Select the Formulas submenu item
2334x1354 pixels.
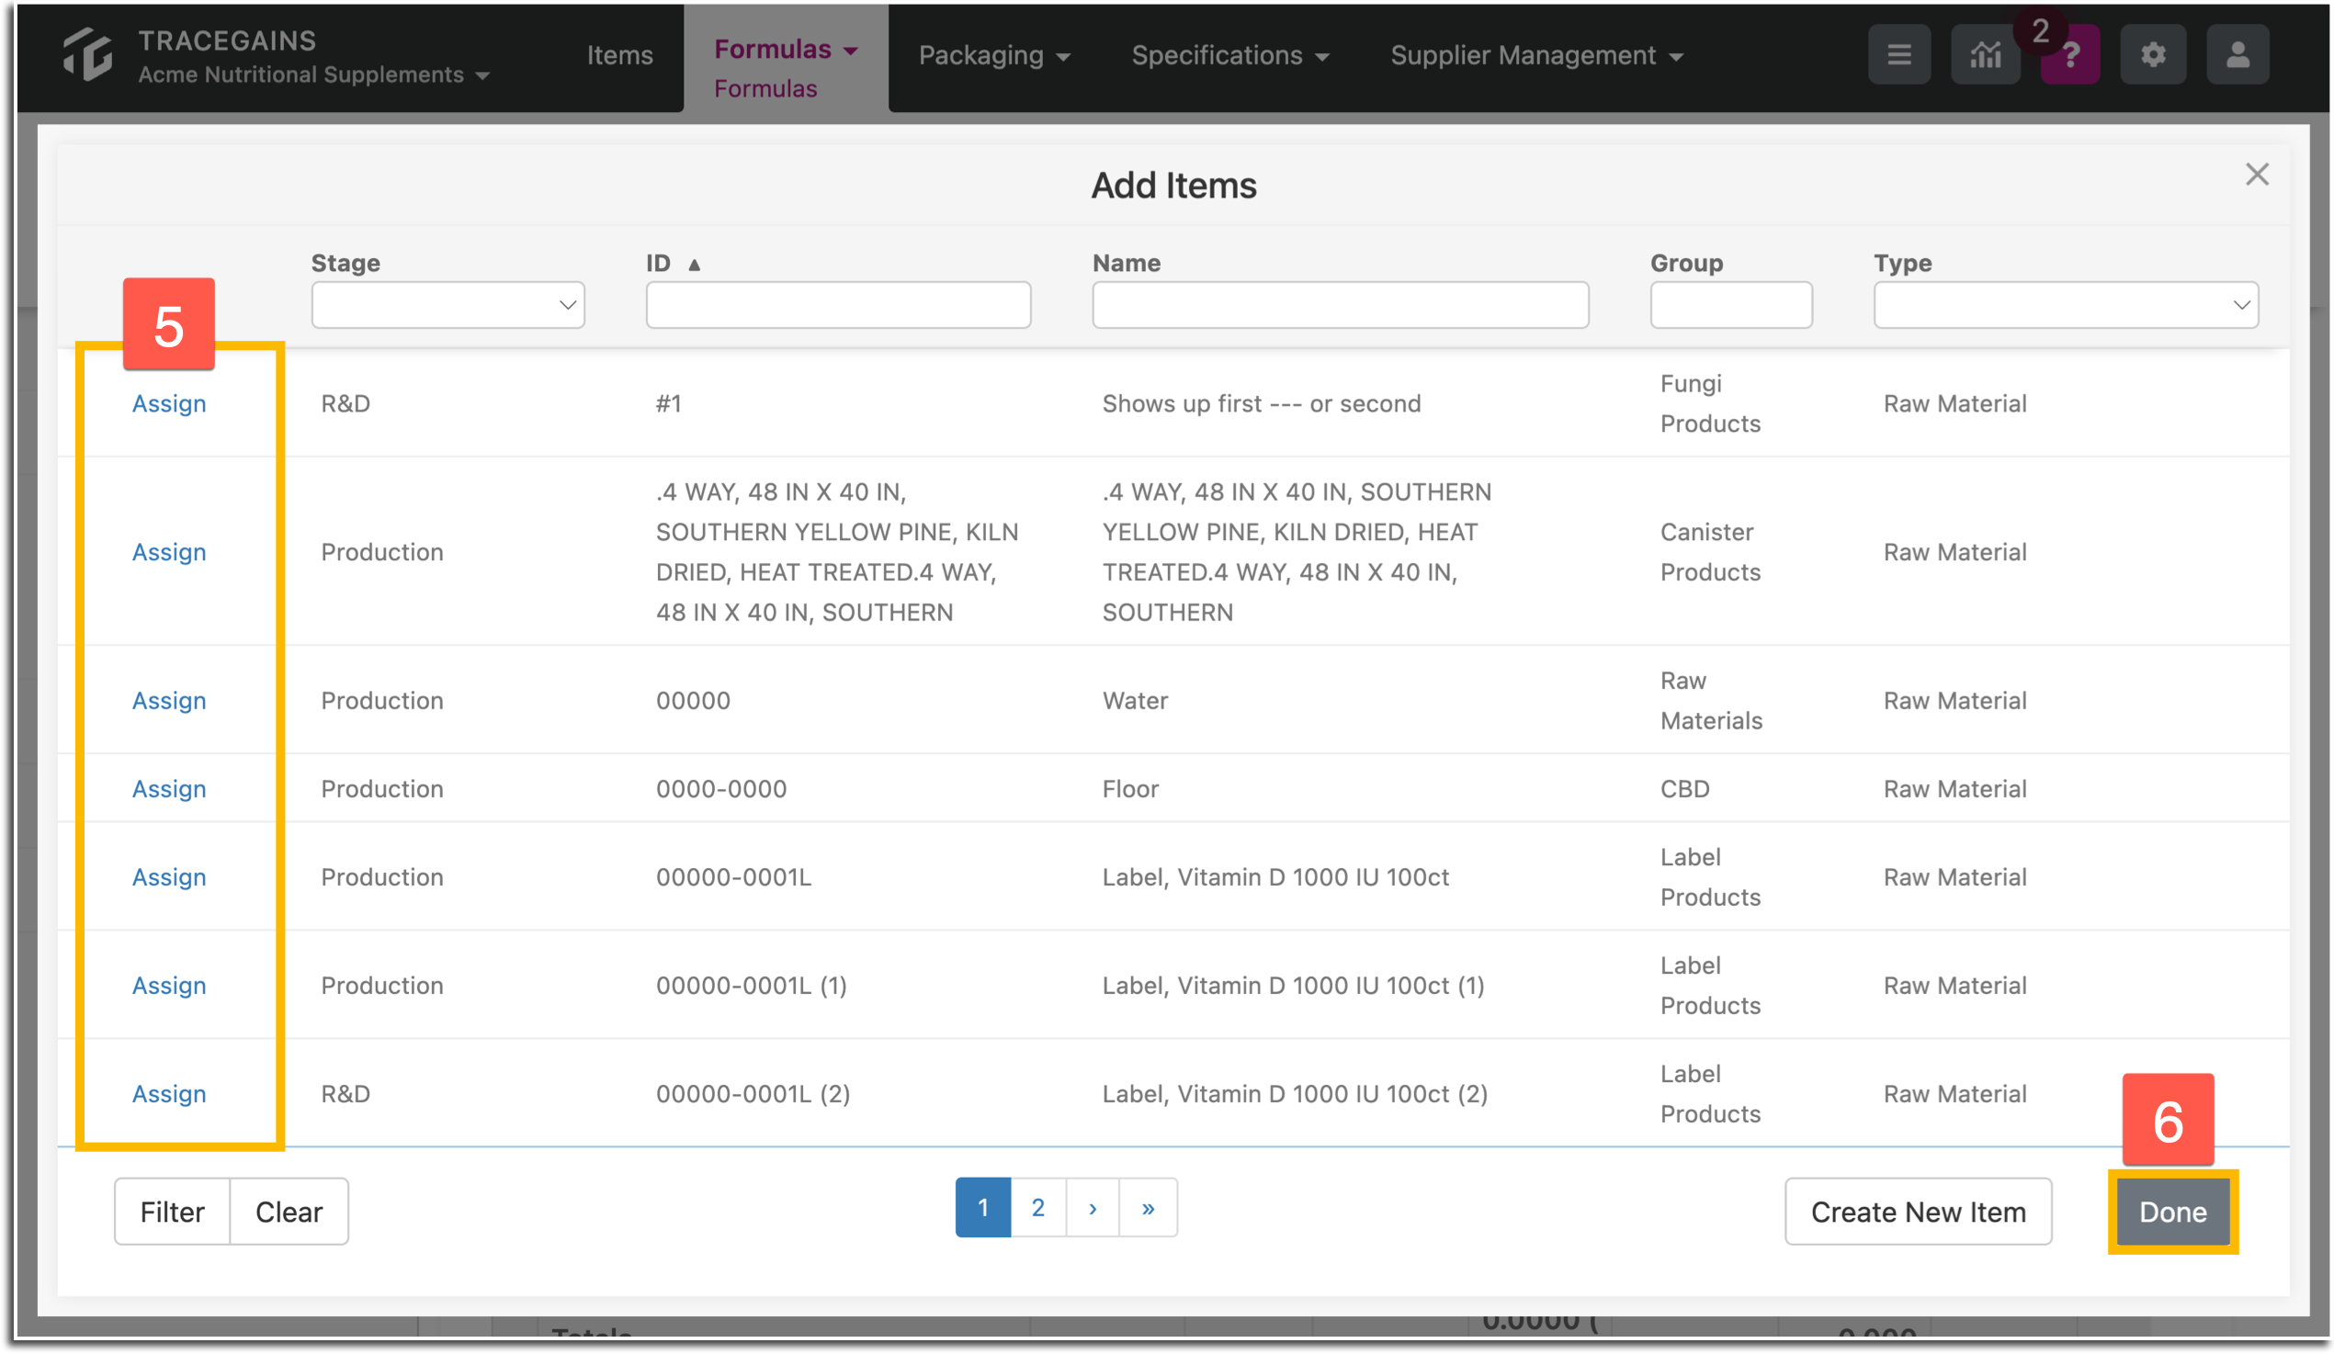click(765, 89)
